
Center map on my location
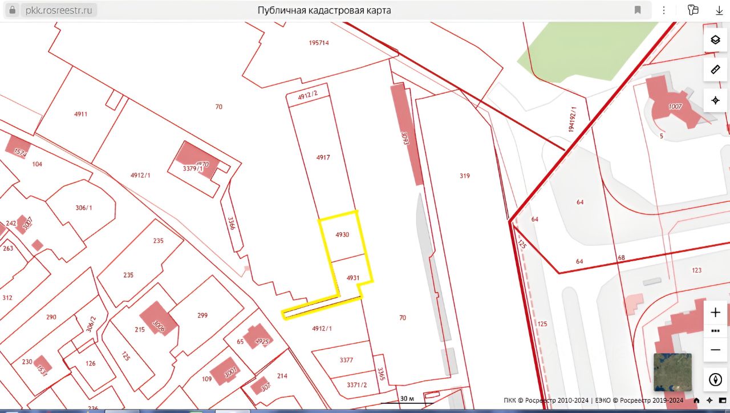pyautogui.click(x=715, y=100)
